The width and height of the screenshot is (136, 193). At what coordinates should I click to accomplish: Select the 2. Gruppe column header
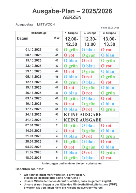pyautogui.click(x=90, y=33)
